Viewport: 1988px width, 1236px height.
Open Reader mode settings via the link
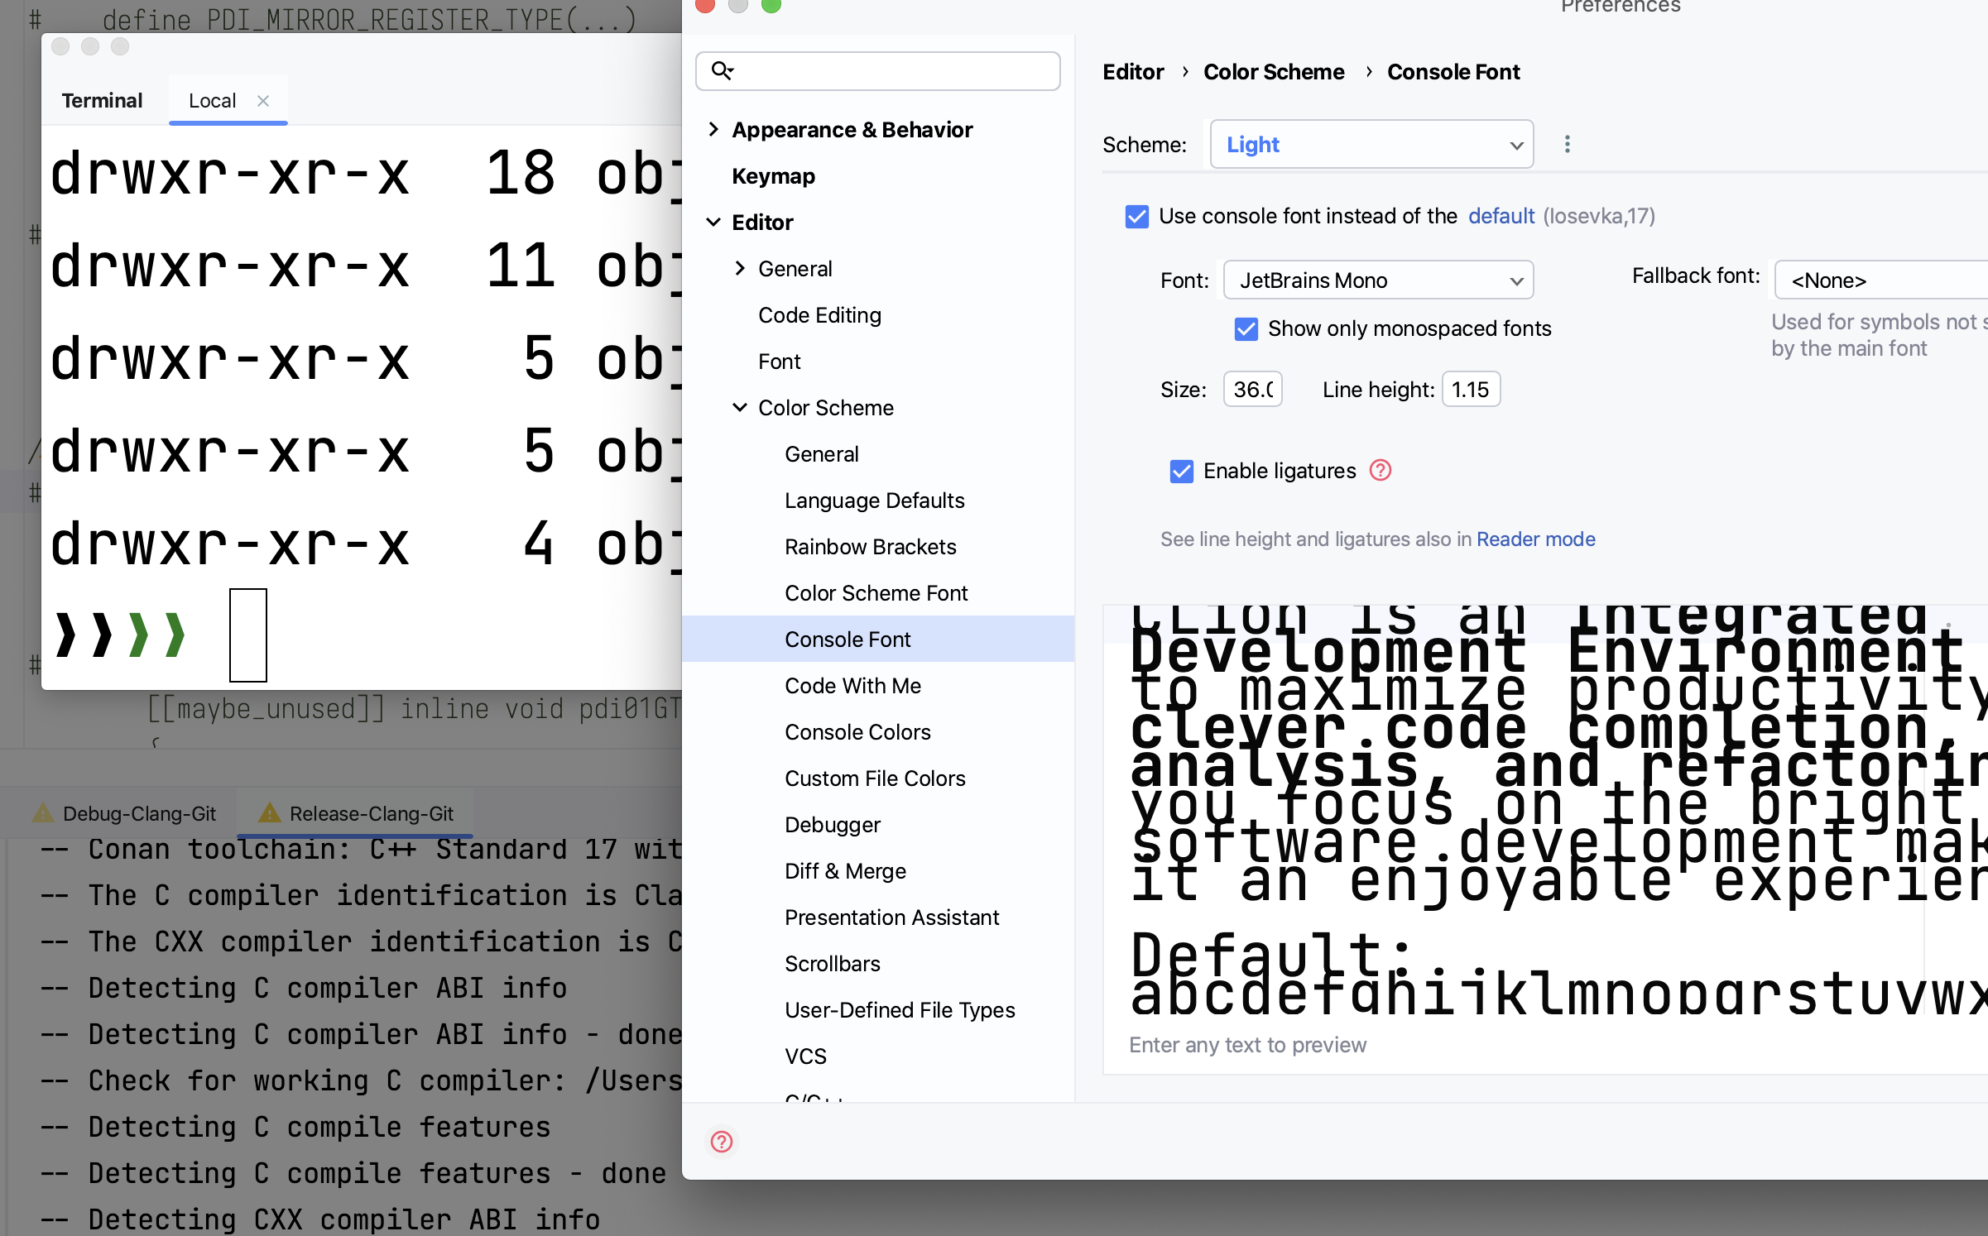pyautogui.click(x=1535, y=539)
